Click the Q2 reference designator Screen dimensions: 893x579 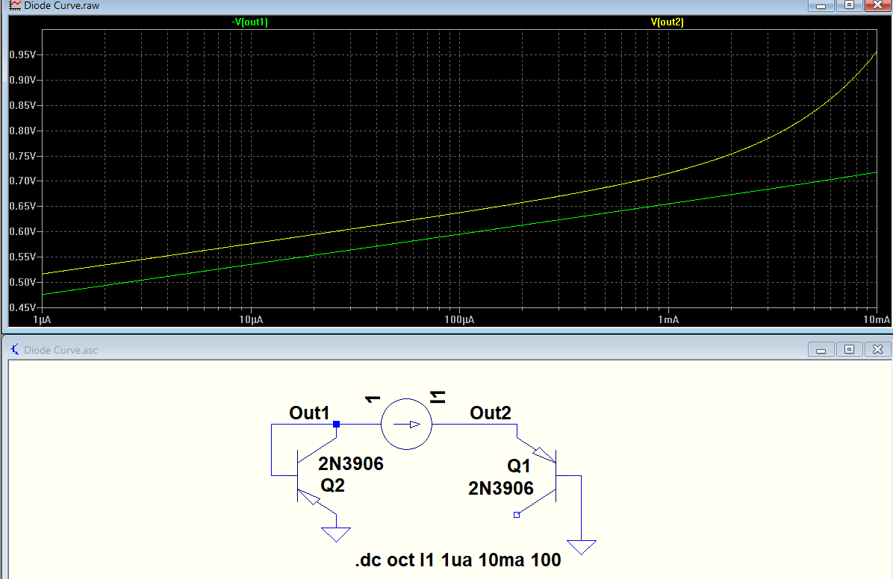tap(332, 486)
